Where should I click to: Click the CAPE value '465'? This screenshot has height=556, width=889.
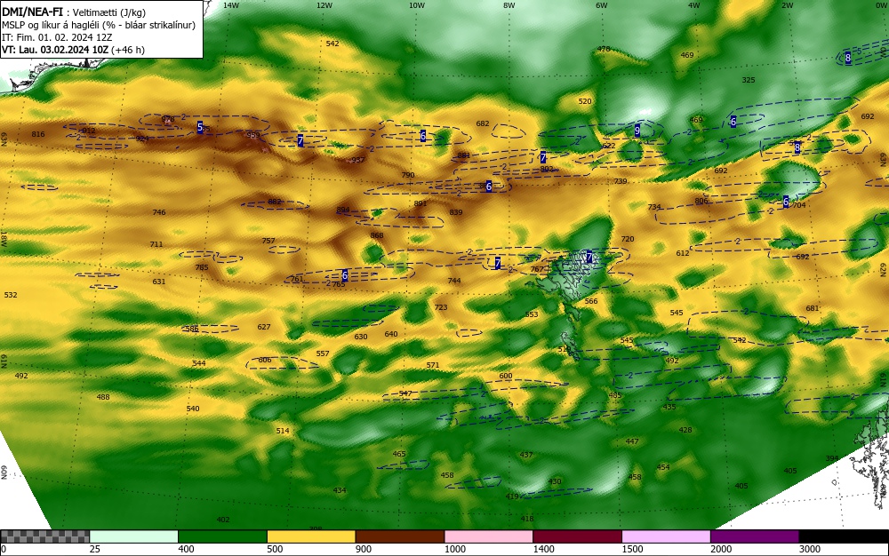pos(399,454)
